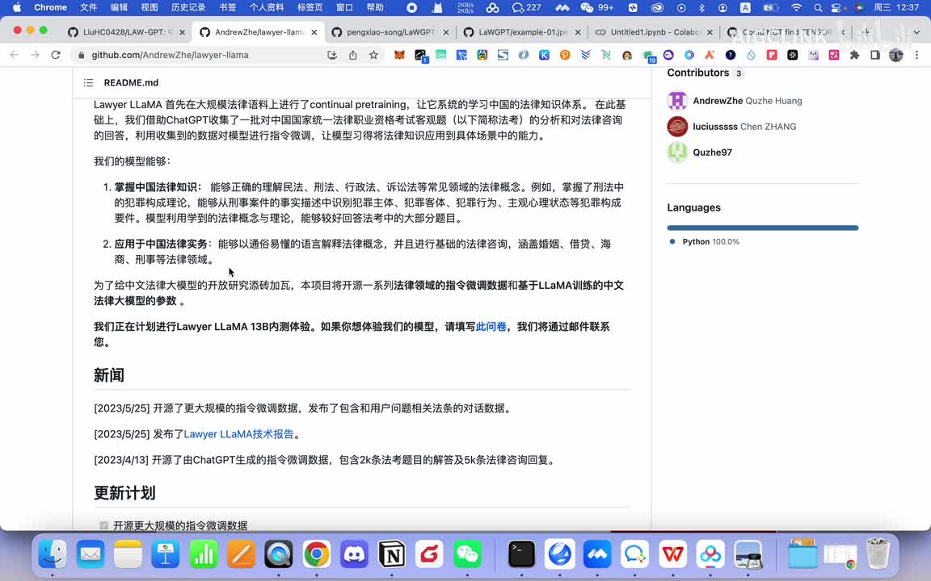Screen dimensions: 931x581
Task: Switch to the pengxiao-song/LaWGPT tab
Action: (x=390, y=32)
